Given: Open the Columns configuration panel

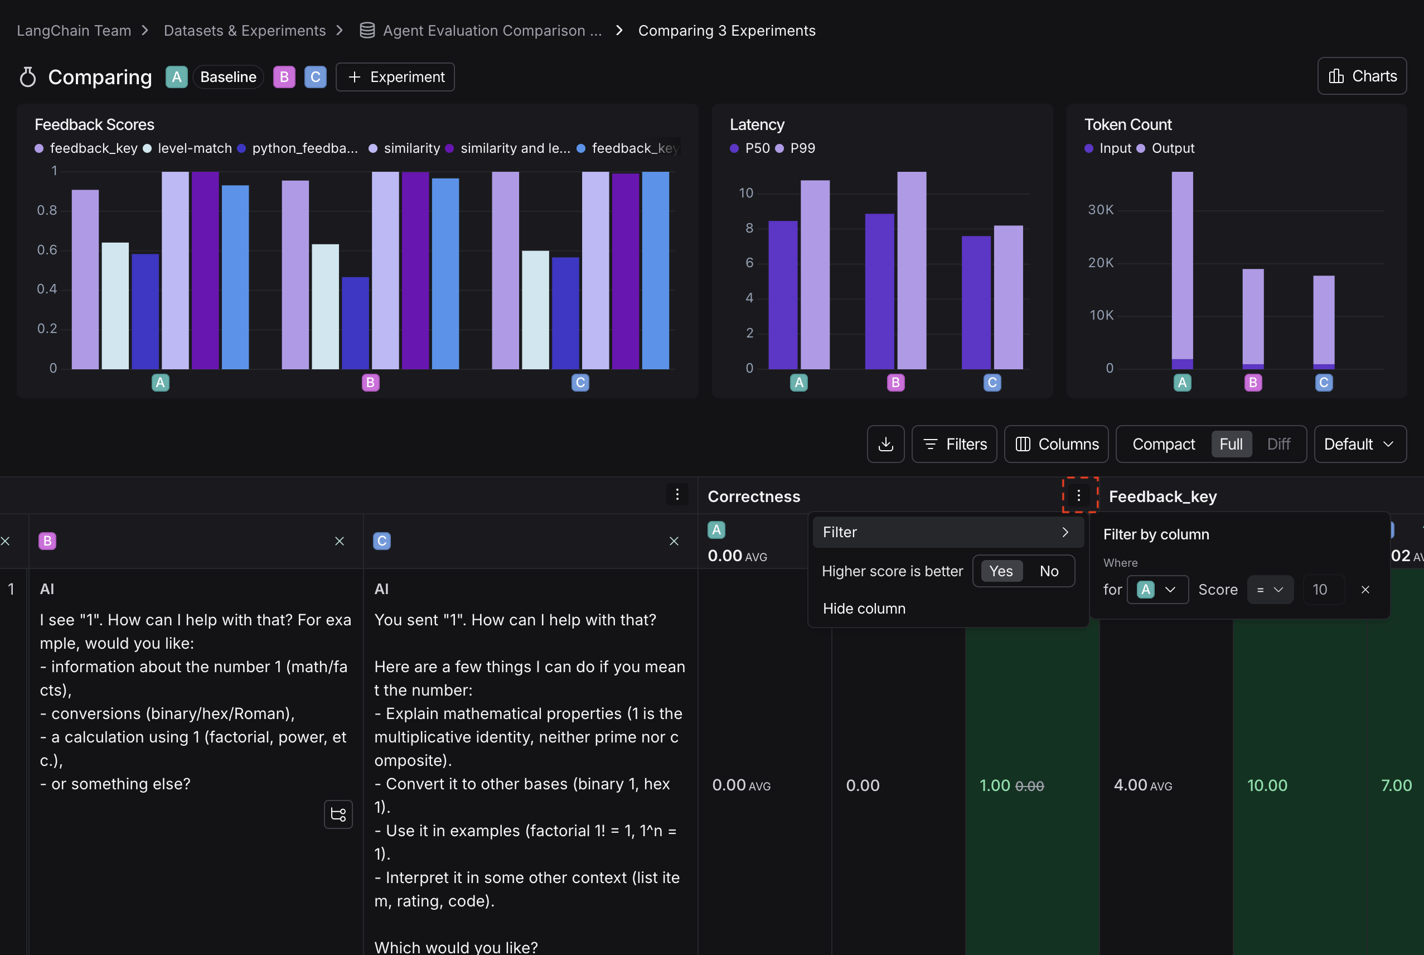Looking at the screenshot, I should coord(1056,444).
